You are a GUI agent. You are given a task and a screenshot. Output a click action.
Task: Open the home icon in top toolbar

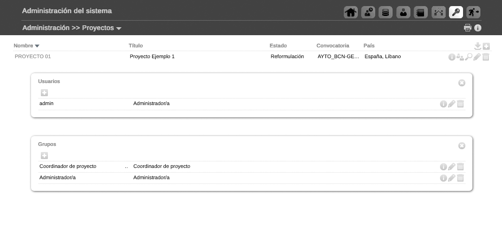(x=351, y=12)
